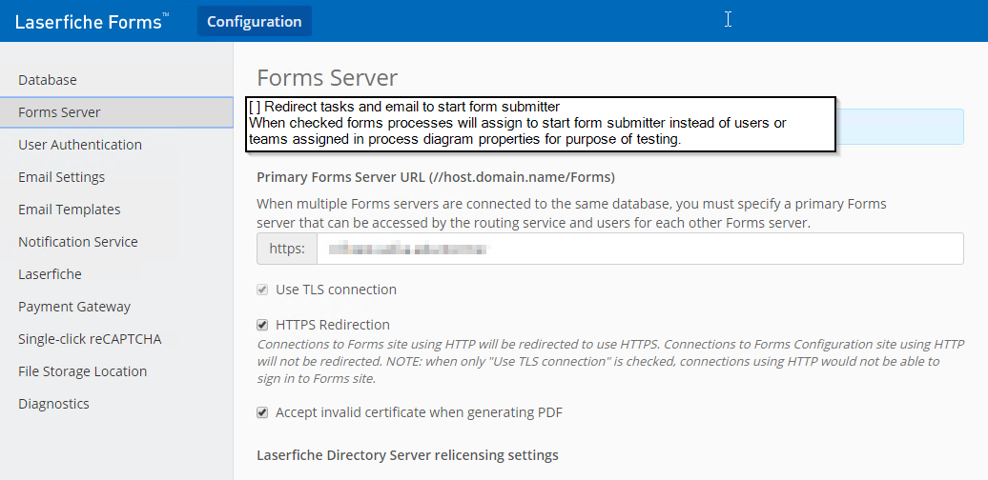Click the Primary Forms Server URL field
988x480 pixels.
(640, 249)
